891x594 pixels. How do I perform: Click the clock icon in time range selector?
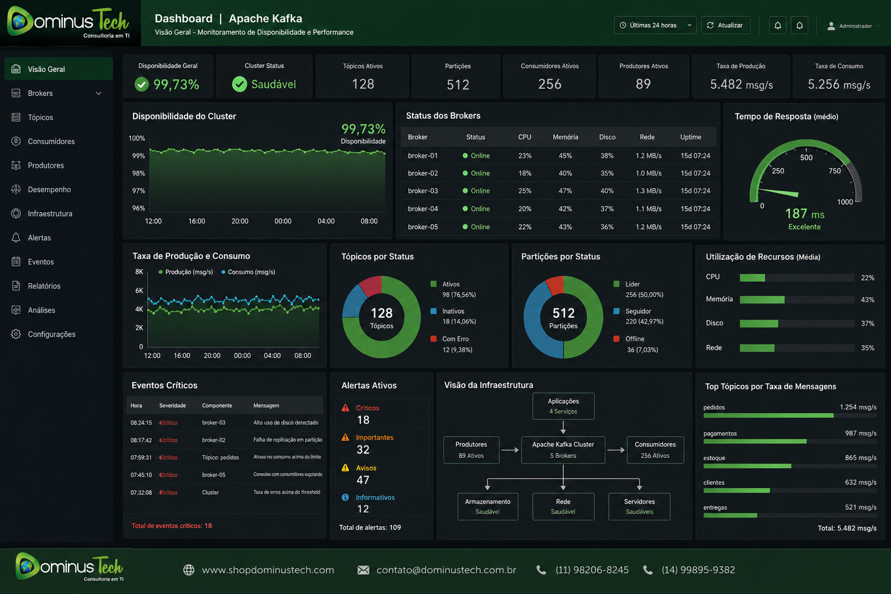[623, 26]
